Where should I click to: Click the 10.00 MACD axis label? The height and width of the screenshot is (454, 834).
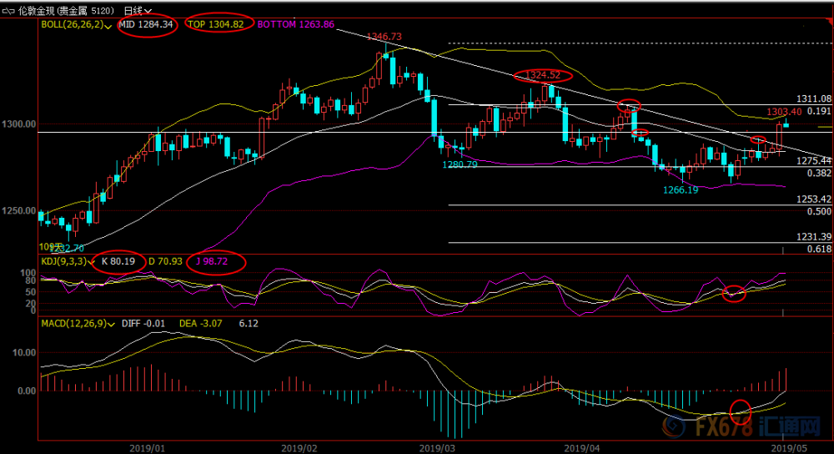click(24, 352)
